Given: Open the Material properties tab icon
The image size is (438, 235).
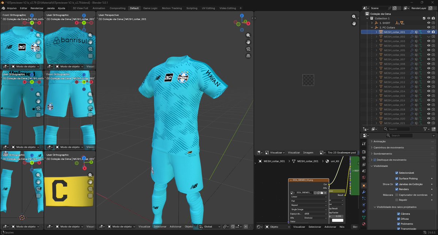Looking at the screenshot, I should tap(364, 224).
